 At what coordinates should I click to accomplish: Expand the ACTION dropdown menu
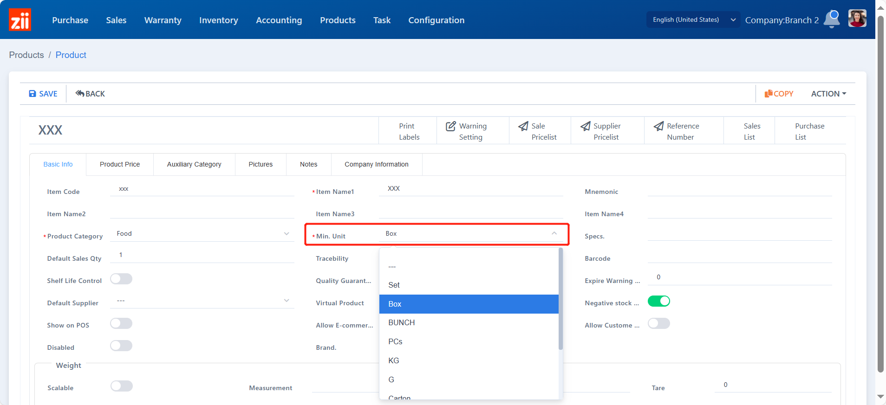tap(828, 94)
